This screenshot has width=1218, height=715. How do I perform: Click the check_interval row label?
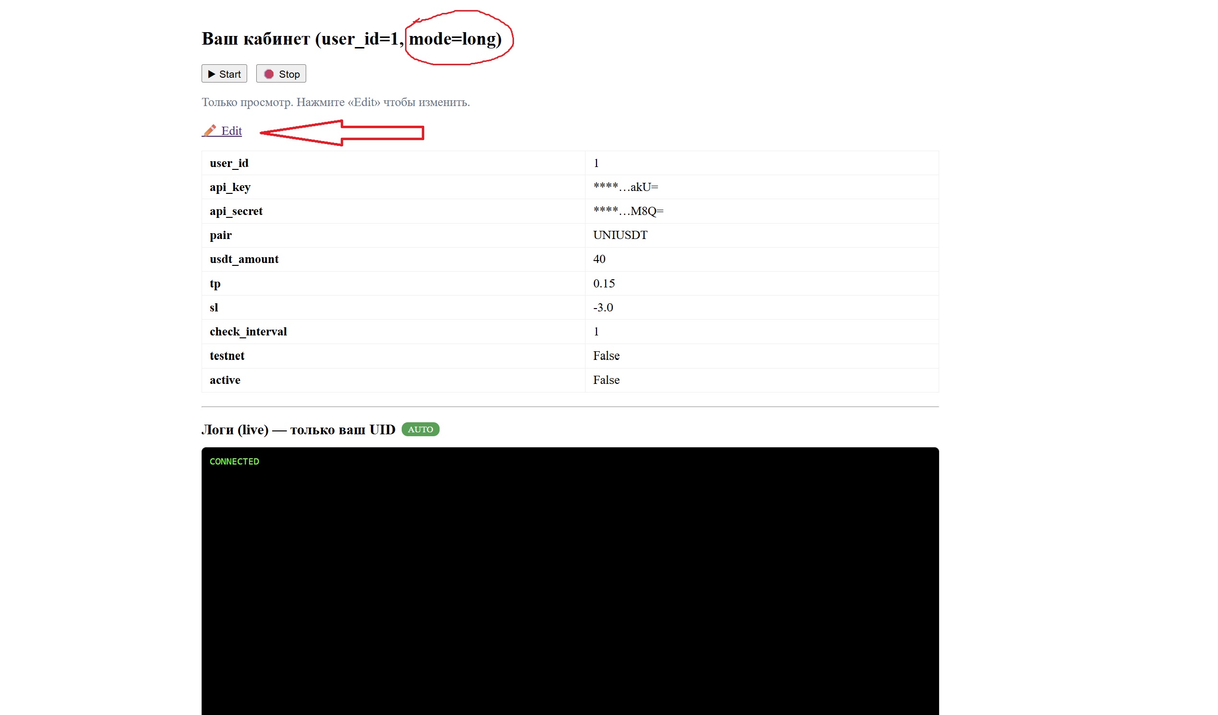248,332
